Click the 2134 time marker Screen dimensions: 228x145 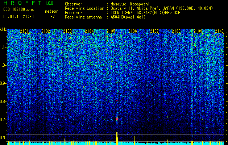click(x=89, y=31)
